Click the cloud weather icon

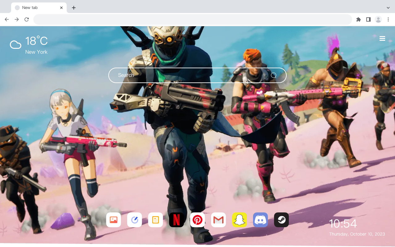[15, 45]
